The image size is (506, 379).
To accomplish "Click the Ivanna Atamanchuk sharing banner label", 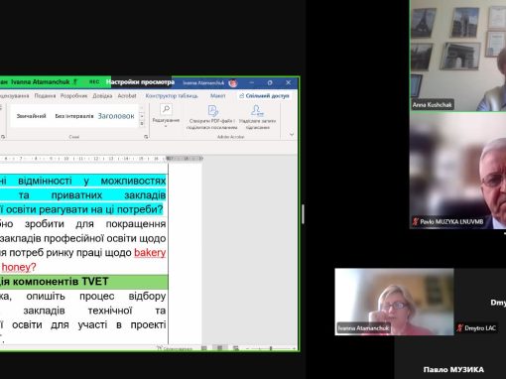I will point(41,81).
